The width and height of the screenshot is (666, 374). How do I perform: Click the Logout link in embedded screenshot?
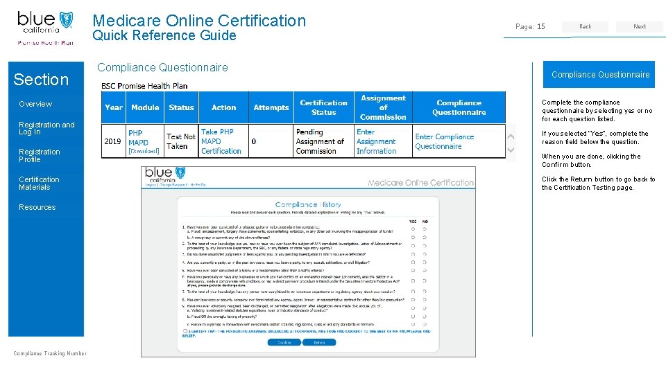point(151,185)
